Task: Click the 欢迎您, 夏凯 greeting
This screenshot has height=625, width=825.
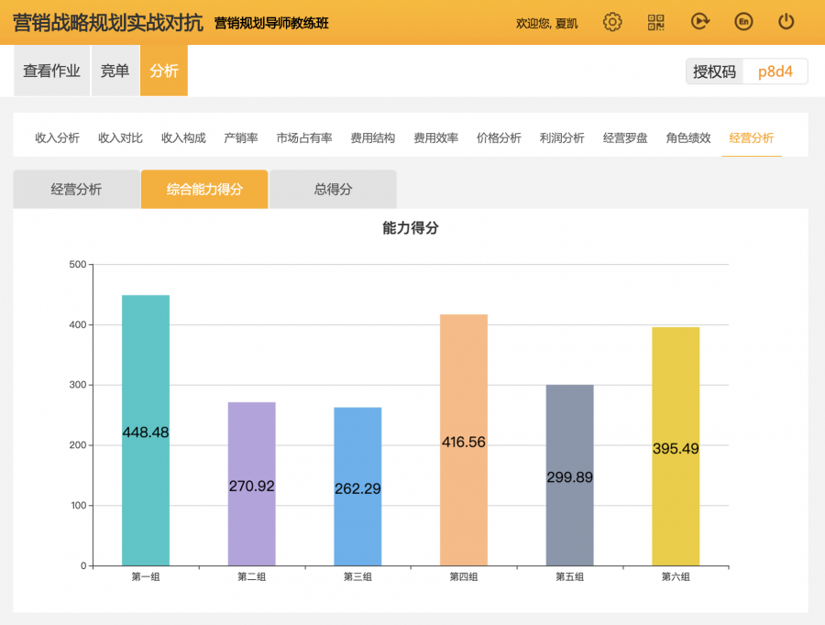Action: (x=546, y=23)
